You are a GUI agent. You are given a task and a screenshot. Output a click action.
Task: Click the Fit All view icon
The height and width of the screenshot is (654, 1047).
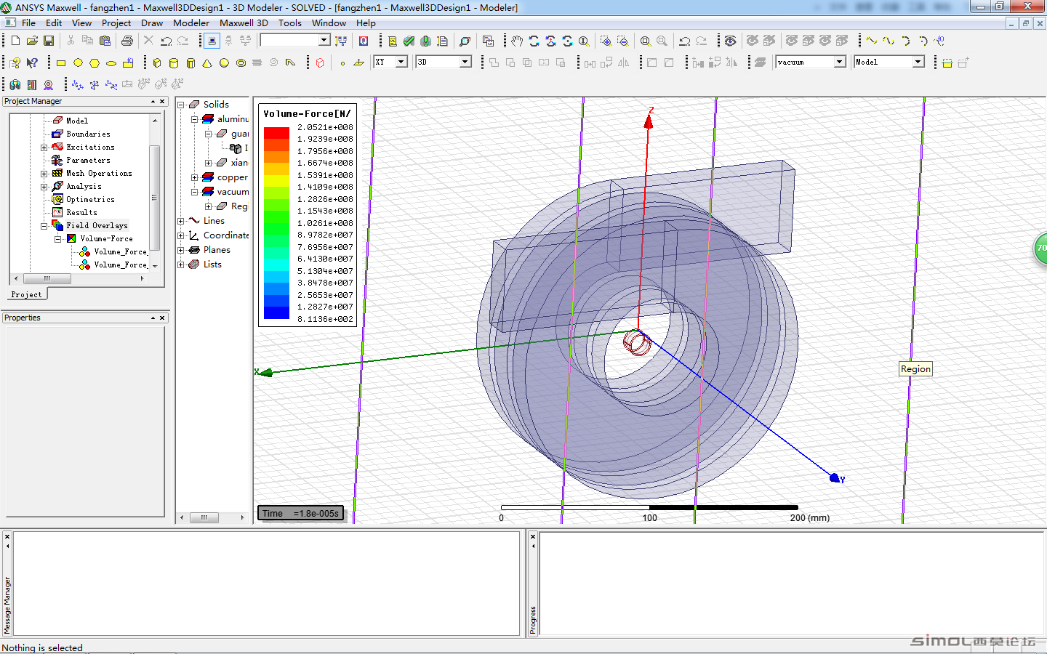tap(645, 41)
